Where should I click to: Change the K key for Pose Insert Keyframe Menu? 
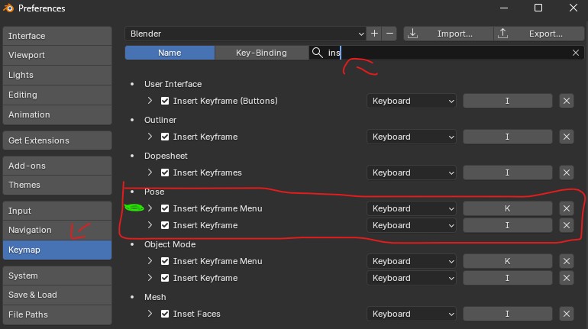point(507,208)
